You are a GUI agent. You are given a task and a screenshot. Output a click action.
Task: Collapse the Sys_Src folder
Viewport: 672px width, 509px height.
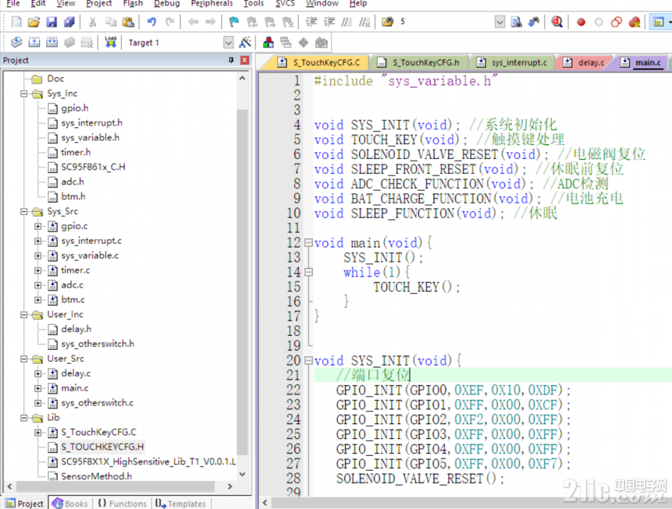click(24, 211)
